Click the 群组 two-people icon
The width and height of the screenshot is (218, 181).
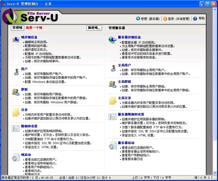click(x=16, y=92)
